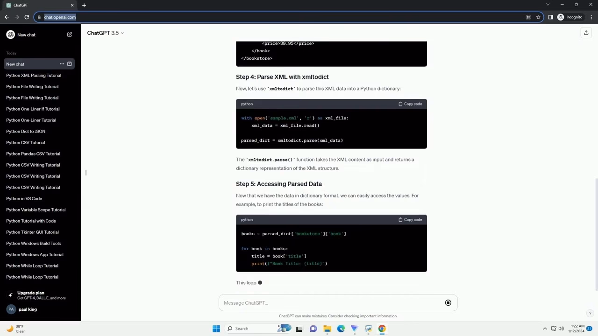Open Microsoft Edge from the taskbar

pyautogui.click(x=341, y=329)
